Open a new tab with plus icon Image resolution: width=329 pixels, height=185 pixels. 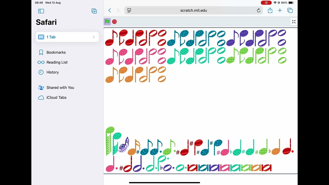tap(280, 10)
